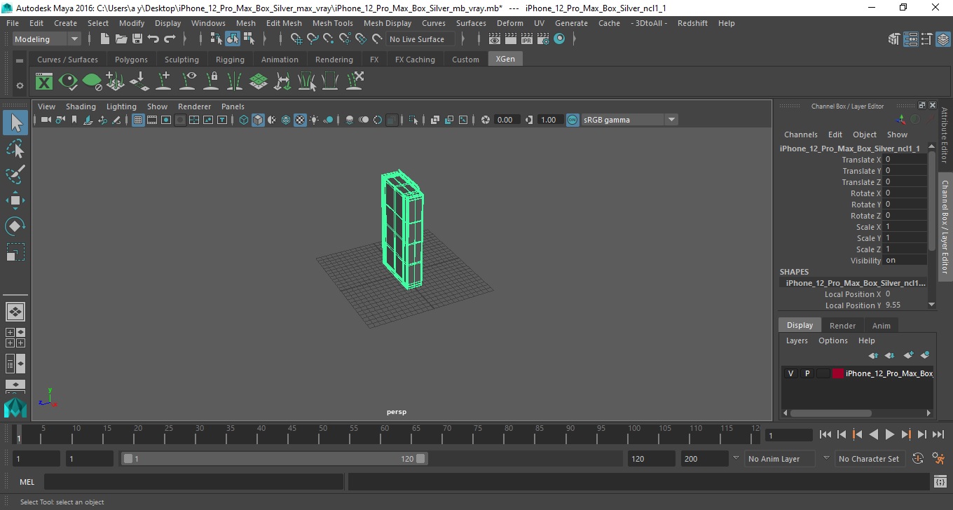
Task: Click the snap to grids magnet icon
Action: click(x=296, y=39)
